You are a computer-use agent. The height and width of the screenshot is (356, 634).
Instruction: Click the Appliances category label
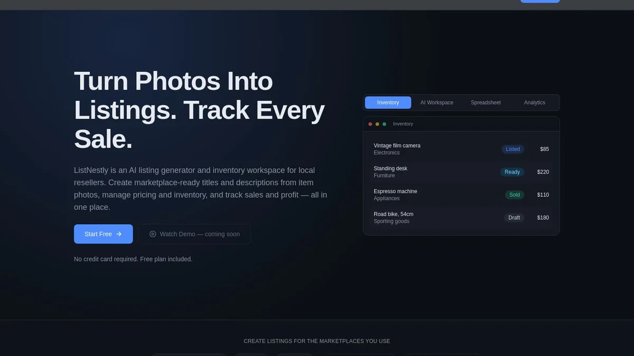pyautogui.click(x=387, y=198)
